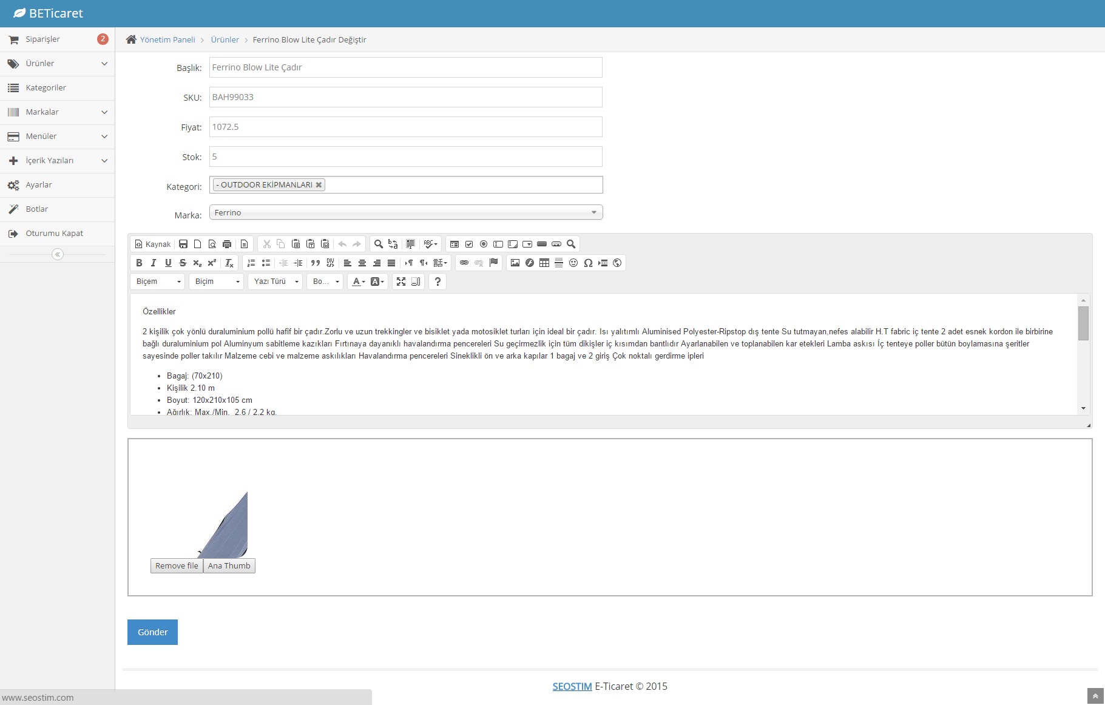Viewport: 1105px width, 705px height.
Task: Toggle Subscript formatting
Action: [x=197, y=263]
